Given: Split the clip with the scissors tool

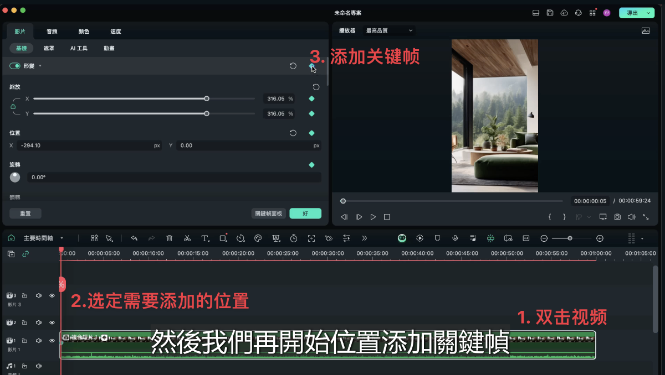Looking at the screenshot, I should pyautogui.click(x=187, y=238).
